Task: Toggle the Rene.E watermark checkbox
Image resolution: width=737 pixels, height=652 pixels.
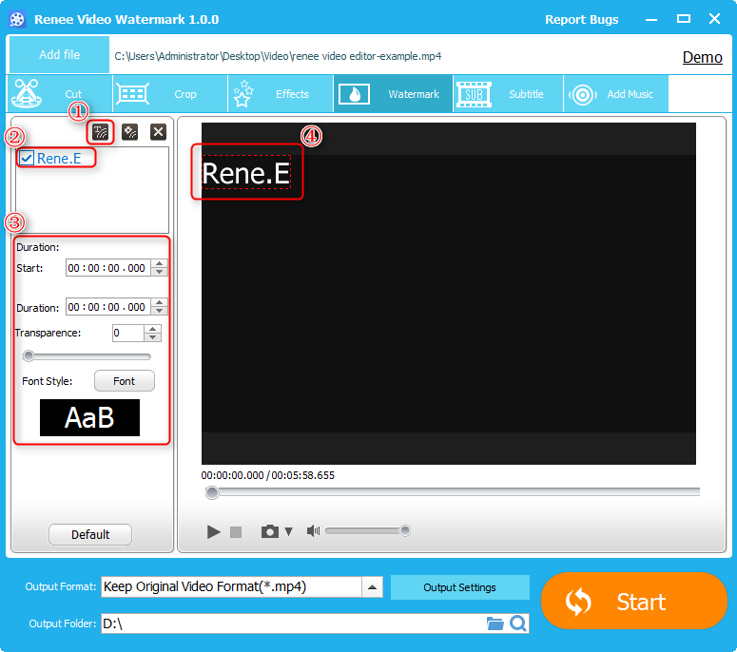Action: coord(27,158)
